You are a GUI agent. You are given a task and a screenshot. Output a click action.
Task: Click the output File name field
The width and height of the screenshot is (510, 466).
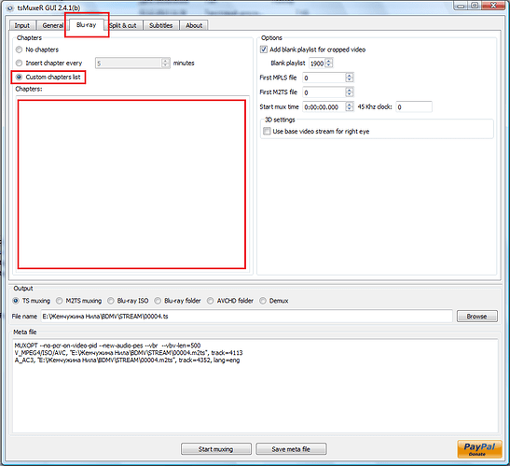[x=246, y=316]
